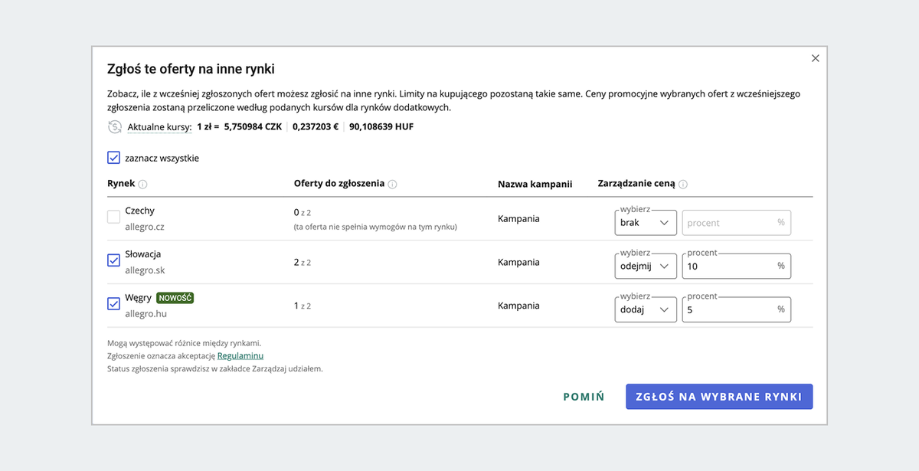This screenshot has height=471, width=919.
Task: Click the procent field showing 10
Action: click(735, 266)
